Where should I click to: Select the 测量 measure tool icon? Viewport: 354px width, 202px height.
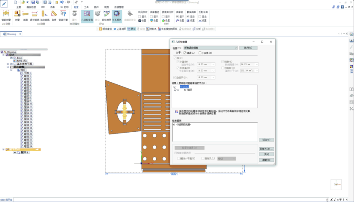[17, 14]
